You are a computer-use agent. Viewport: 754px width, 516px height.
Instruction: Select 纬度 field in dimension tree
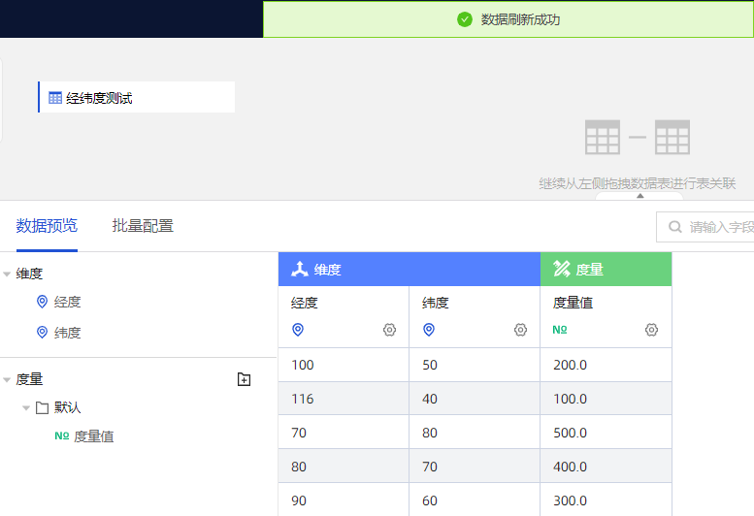pyautogui.click(x=67, y=333)
